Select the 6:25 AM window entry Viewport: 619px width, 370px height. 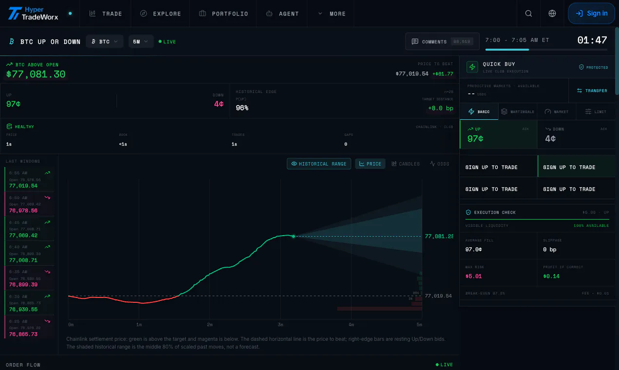point(29,327)
